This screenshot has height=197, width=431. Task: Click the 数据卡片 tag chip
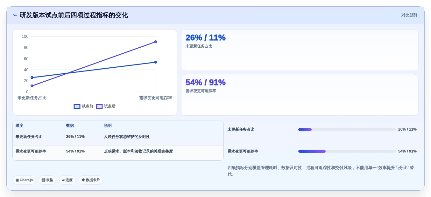91,180
